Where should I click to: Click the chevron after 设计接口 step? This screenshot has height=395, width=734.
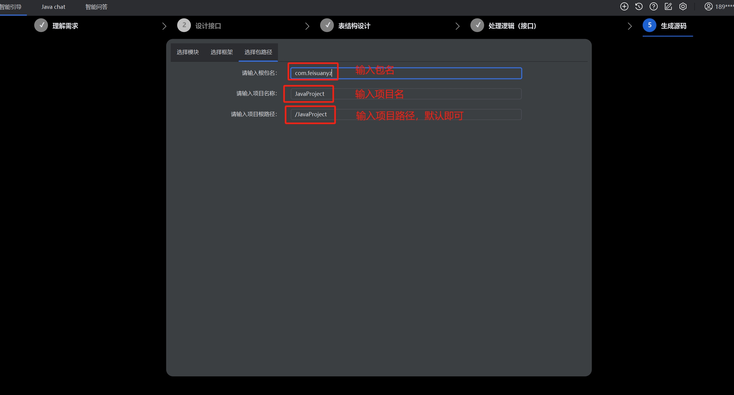coord(307,26)
